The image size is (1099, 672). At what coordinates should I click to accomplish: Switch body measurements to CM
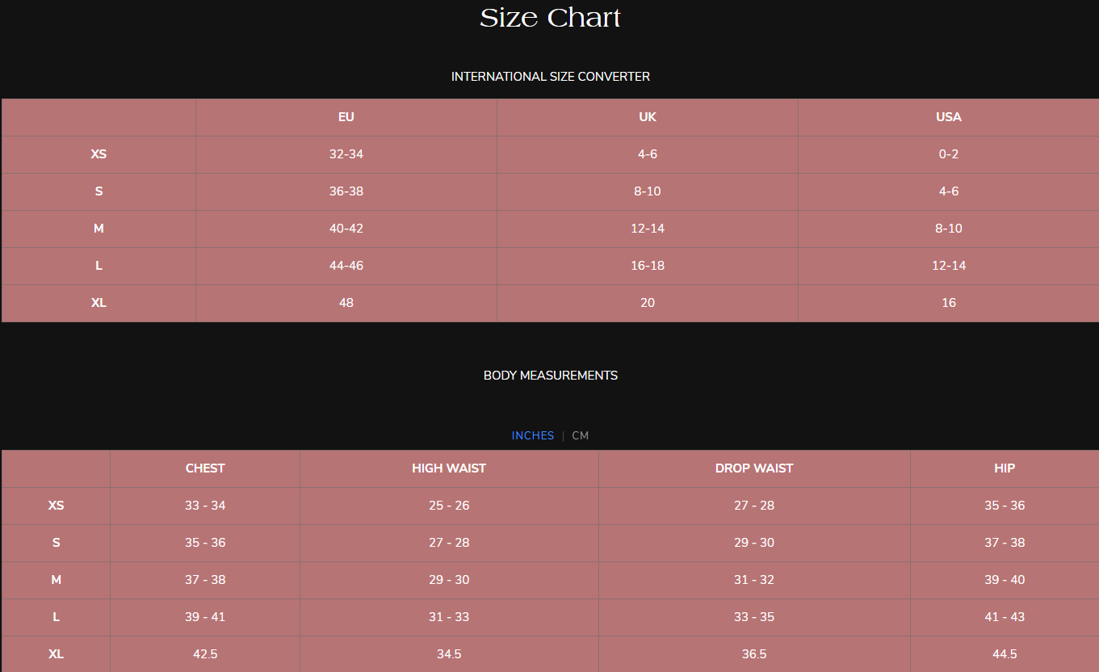(580, 435)
